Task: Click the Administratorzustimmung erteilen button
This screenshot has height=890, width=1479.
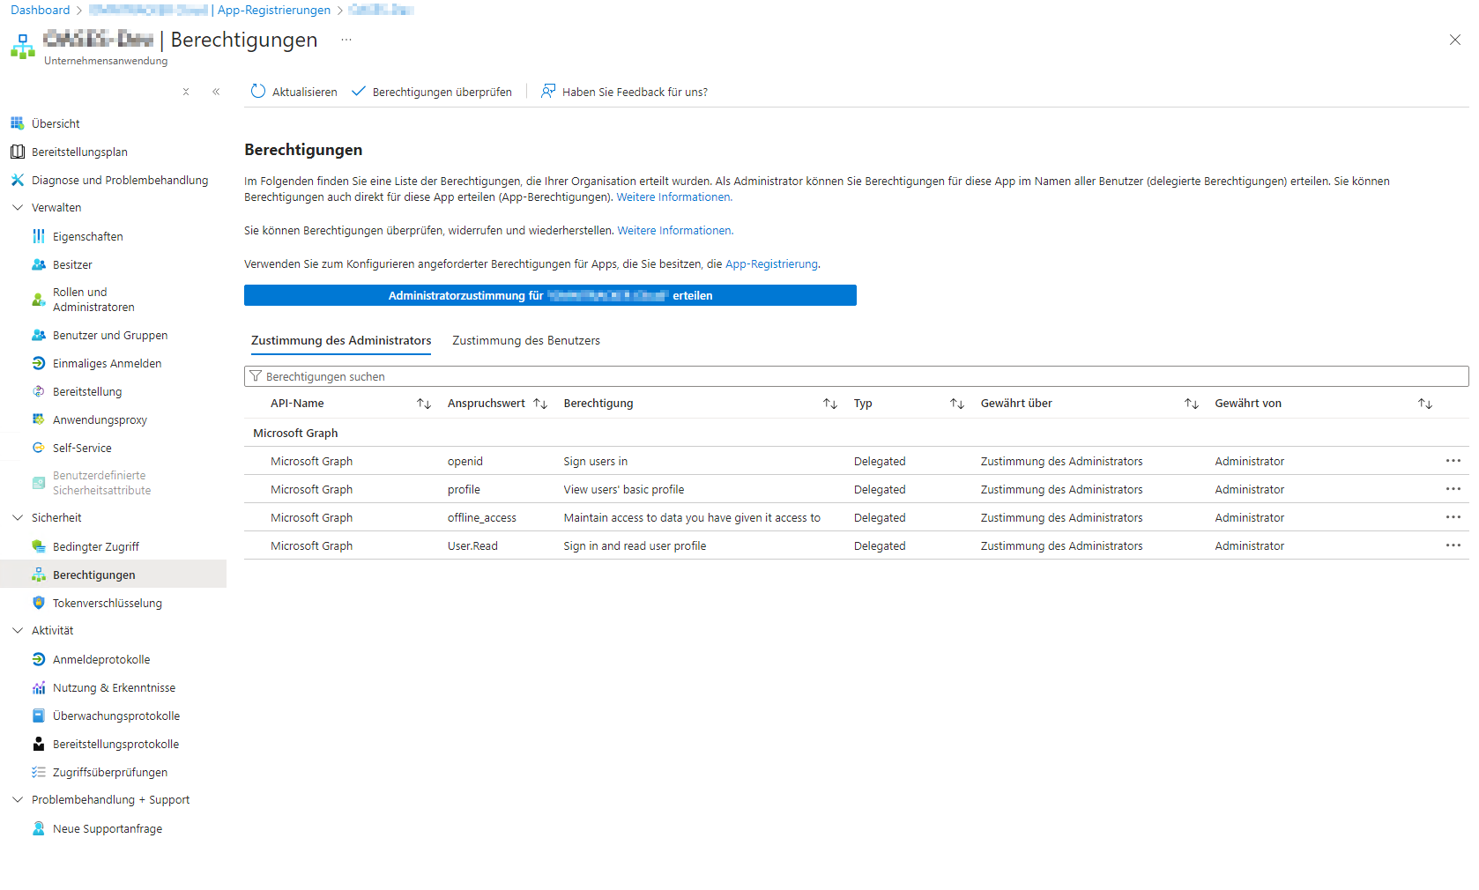Action: 550,295
